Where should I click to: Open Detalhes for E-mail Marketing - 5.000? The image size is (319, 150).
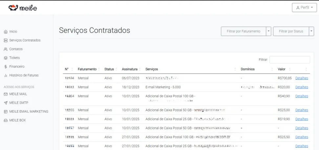302,87
